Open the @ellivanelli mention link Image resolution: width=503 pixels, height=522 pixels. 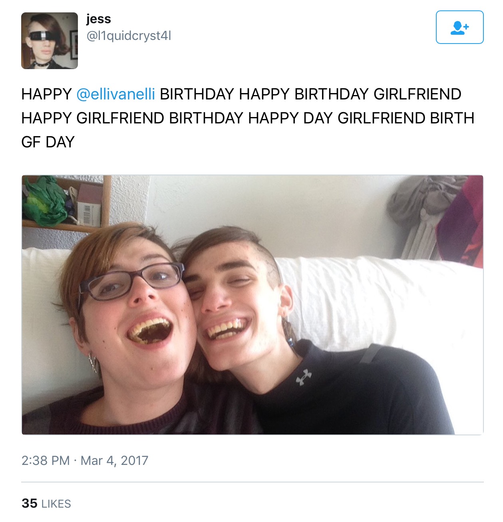click(x=115, y=94)
